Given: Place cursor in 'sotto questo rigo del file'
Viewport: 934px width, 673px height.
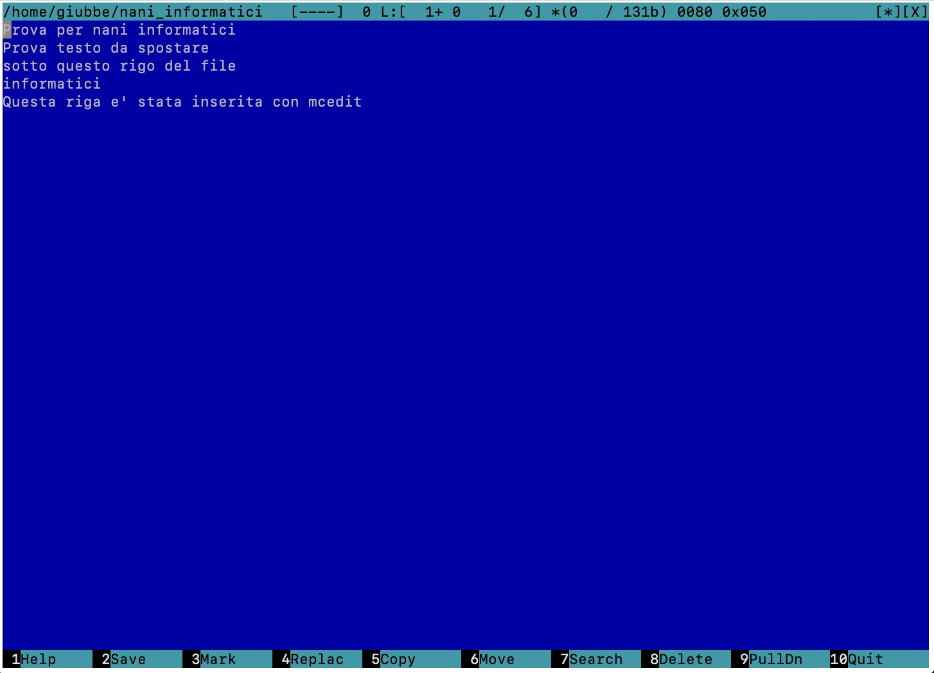Looking at the screenshot, I should coord(119,66).
